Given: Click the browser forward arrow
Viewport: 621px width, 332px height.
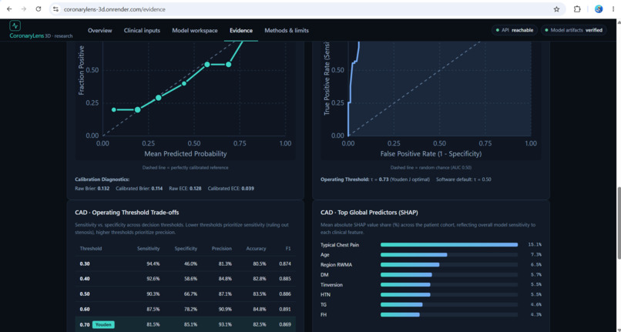Looking at the screenshot, I should pyautogui.click(x=24, y=9).
